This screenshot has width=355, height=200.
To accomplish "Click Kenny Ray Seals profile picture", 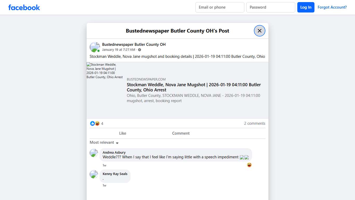I will (x=94, y=174).
